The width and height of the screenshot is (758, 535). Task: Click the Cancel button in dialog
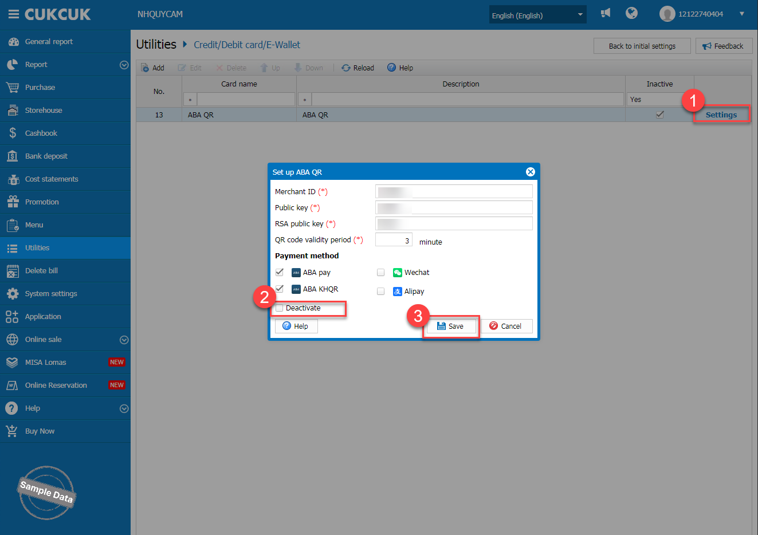click(506, 326)
